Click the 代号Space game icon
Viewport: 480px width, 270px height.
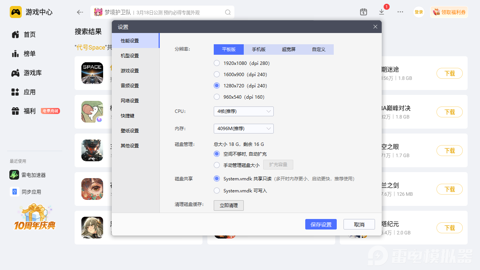pos(92,73)
